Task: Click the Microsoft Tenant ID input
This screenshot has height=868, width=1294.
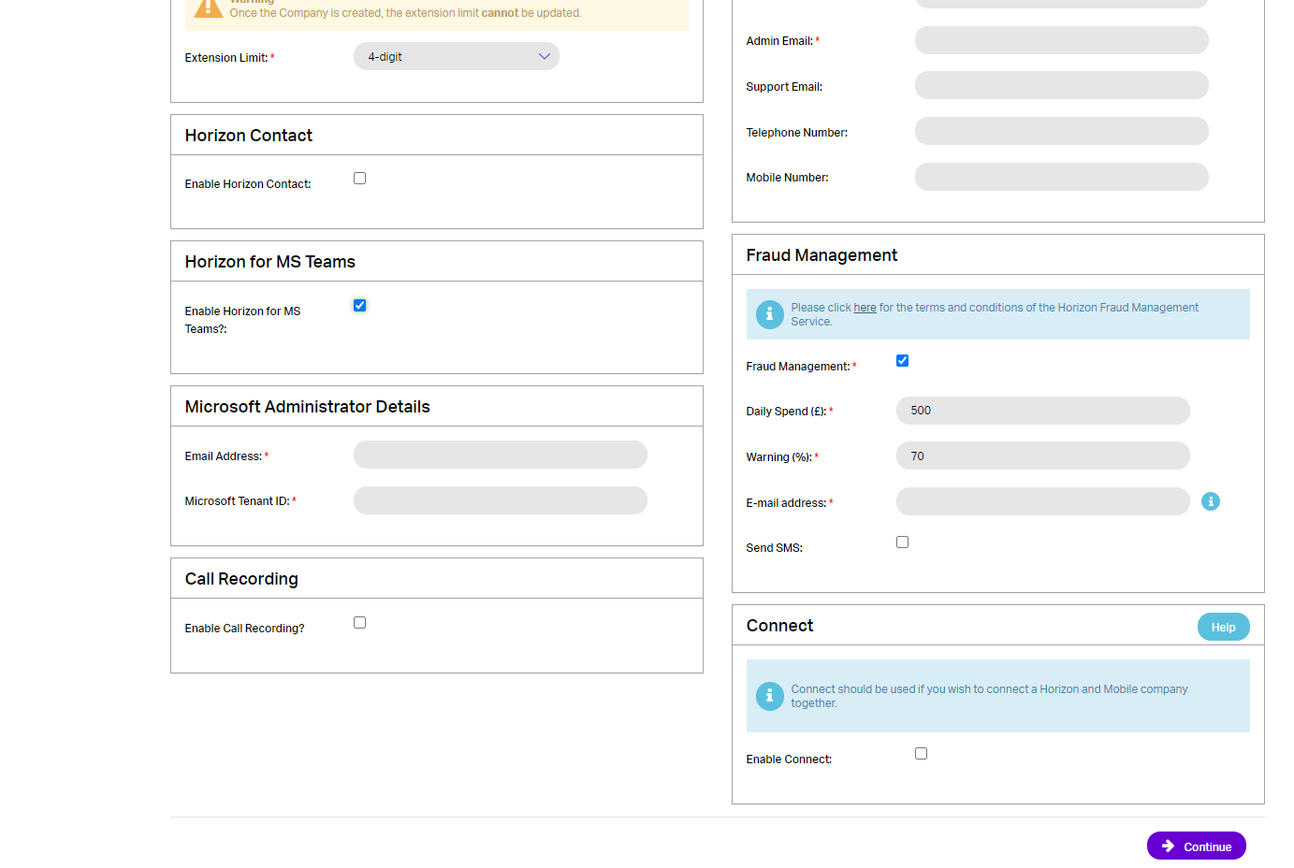Action: 501,500
